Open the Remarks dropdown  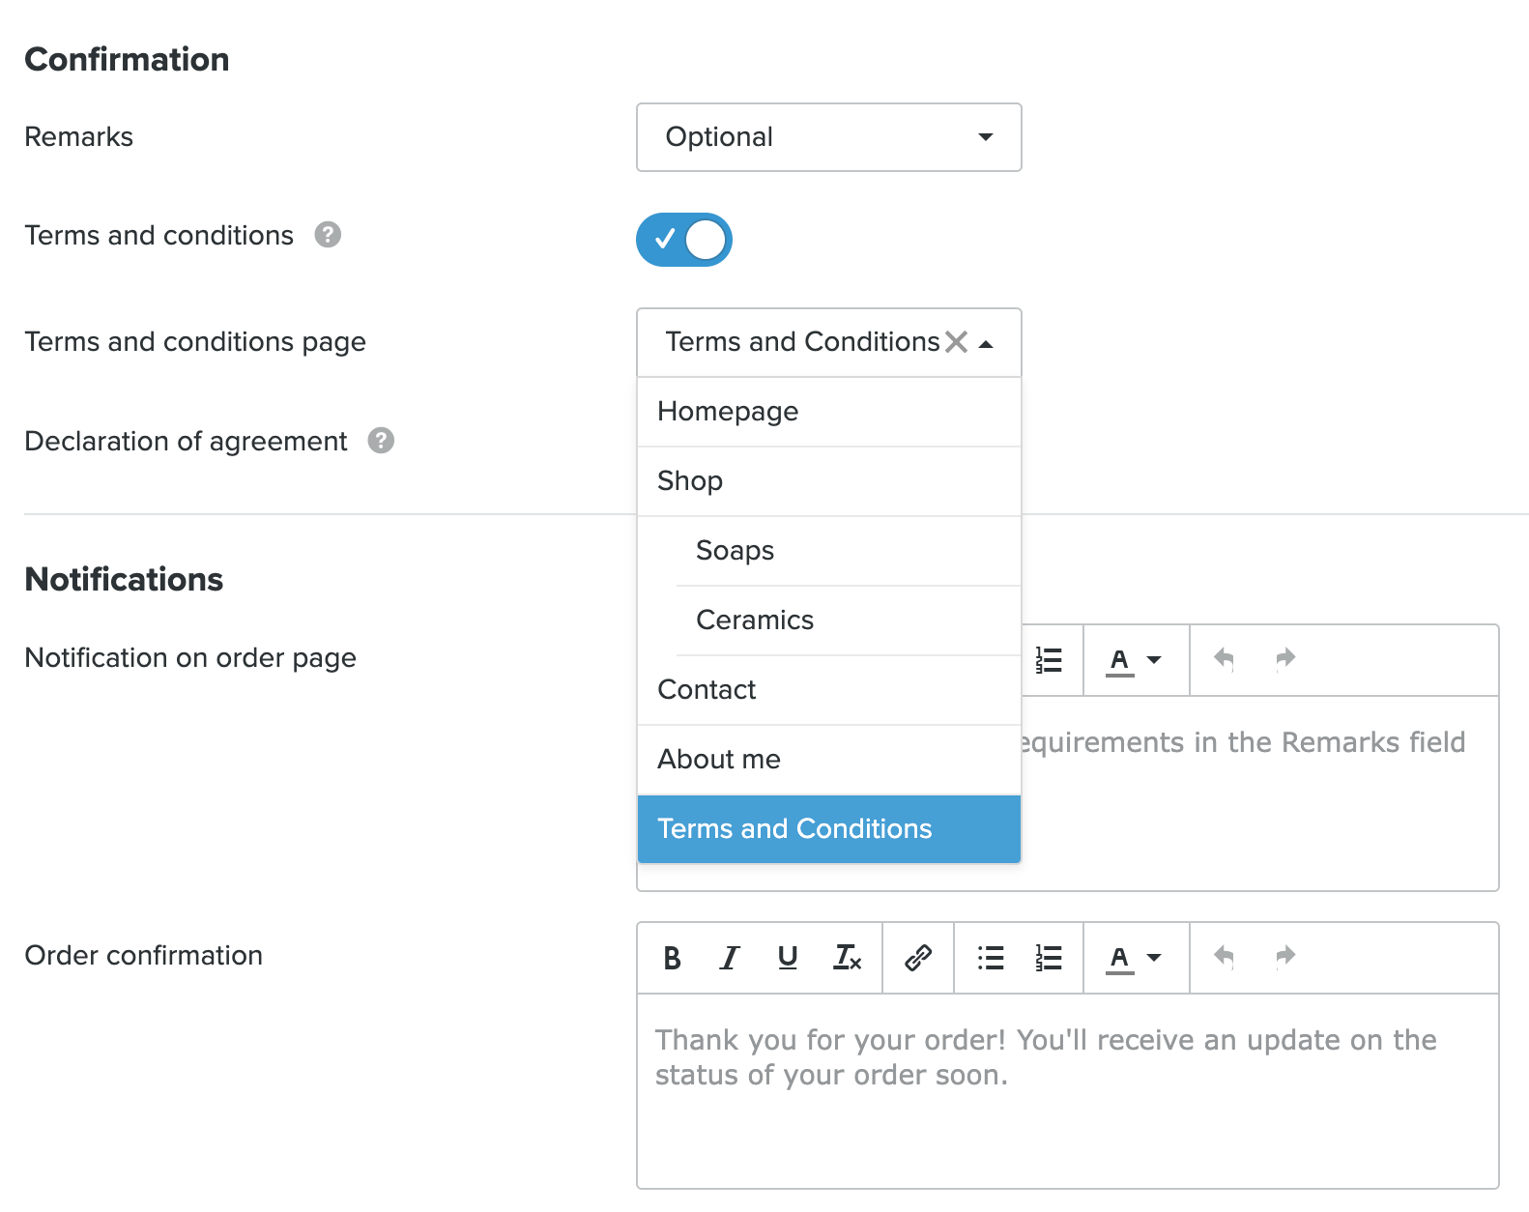tap(828, 137)
